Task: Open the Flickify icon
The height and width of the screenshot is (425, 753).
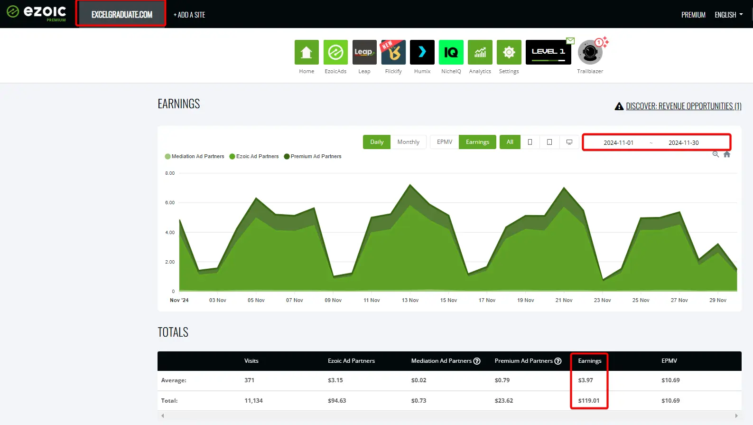Action: (x=393, y=52)
